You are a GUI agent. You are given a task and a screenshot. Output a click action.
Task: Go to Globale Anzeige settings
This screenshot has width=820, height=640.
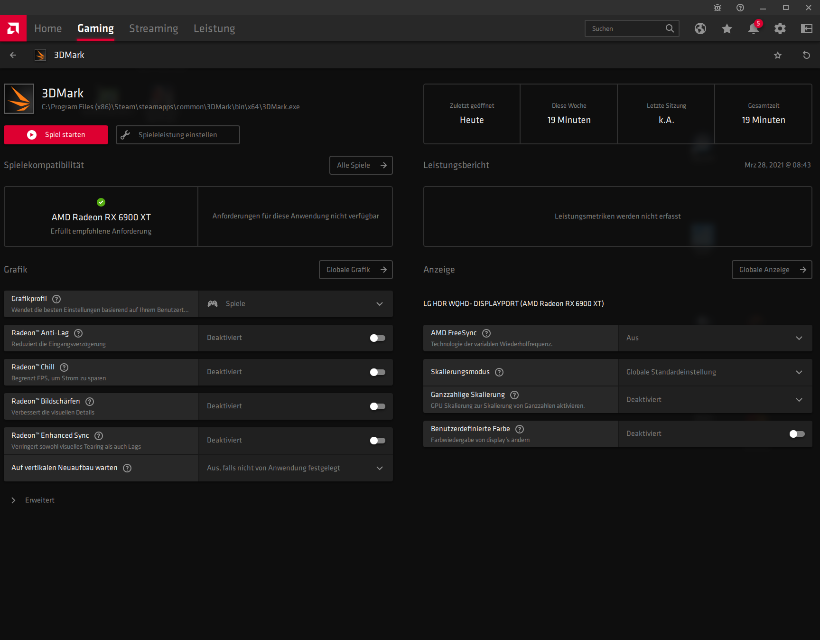point(772,270)
